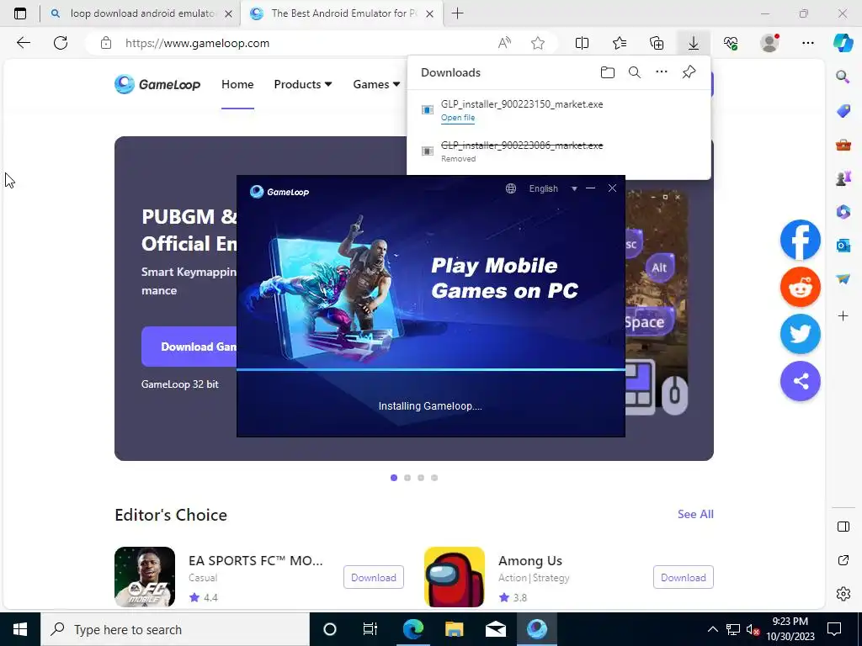862x646 pixels.
Task: Open the Edge profile avatar
Action: 769,43
